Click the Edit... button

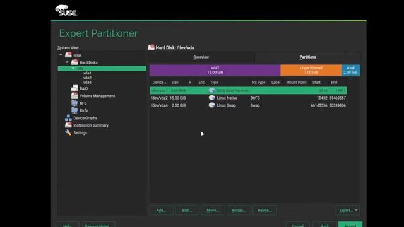tap(187, 210)
